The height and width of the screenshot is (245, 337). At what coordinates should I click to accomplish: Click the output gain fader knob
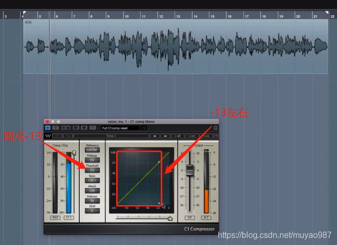[190, 171]
